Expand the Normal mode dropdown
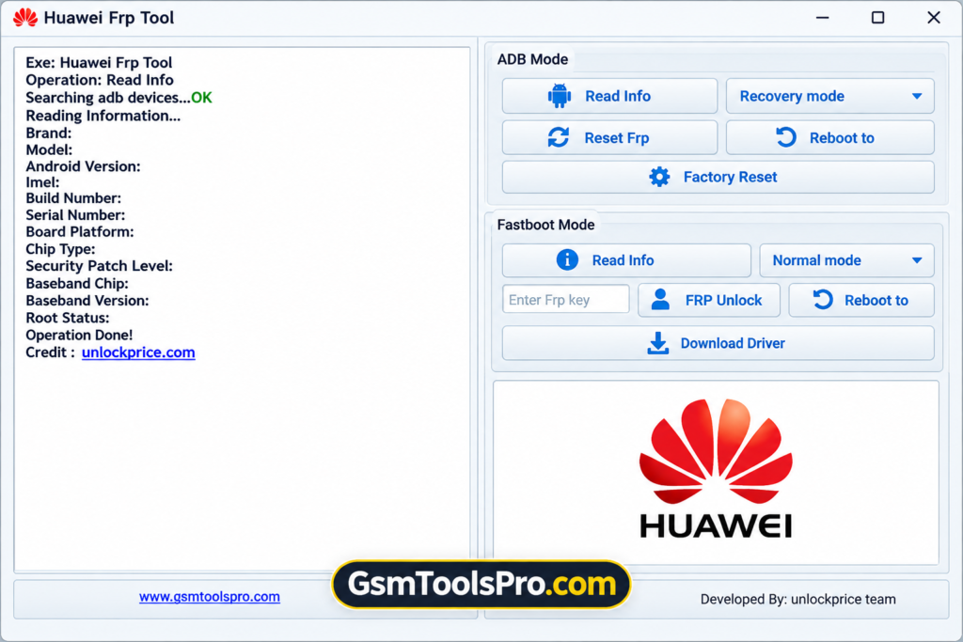Screen dimensions: 963x642 pos(846,260)
